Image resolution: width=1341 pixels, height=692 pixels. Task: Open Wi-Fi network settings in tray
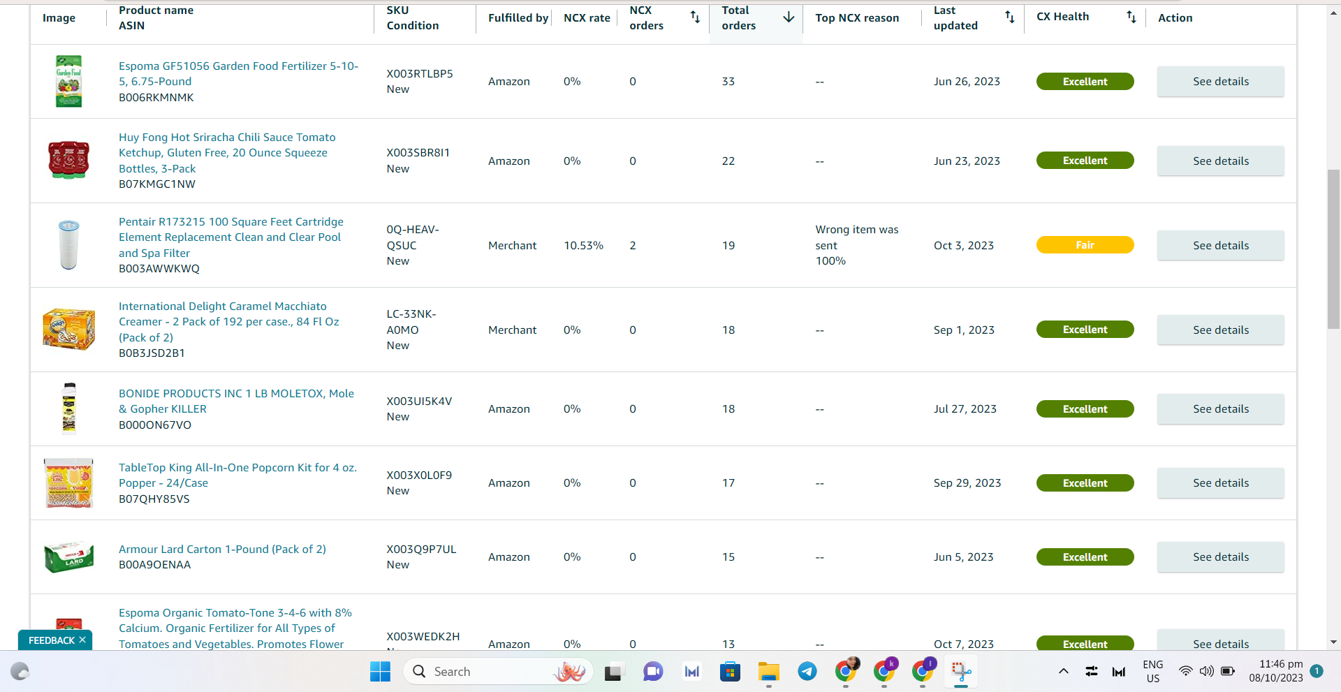pyautogui.click(x=1185, y=672)
